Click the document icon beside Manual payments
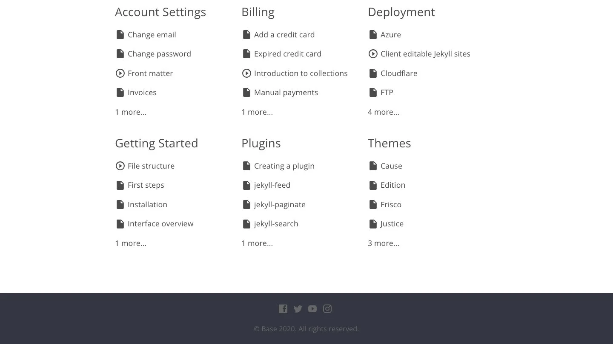This screenshot has height=344, width=613. coord(246,93)
